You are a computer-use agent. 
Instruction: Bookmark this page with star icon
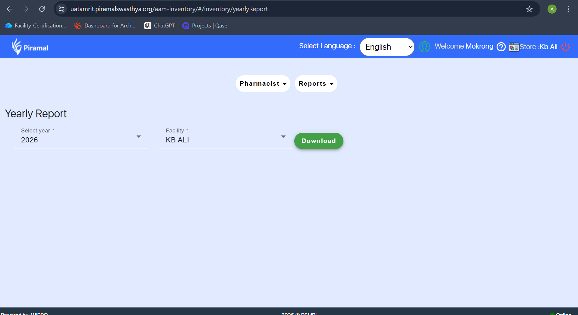pyautogui.click(x=529, y=9)
